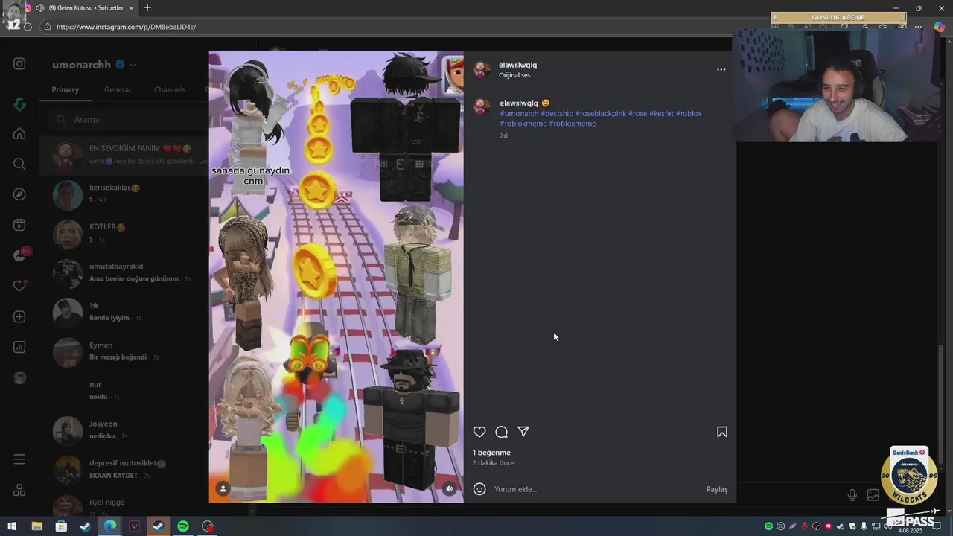953x536 pixels.
Task: Click the green download arrow sidebar icon
Action: coord(19,105)
